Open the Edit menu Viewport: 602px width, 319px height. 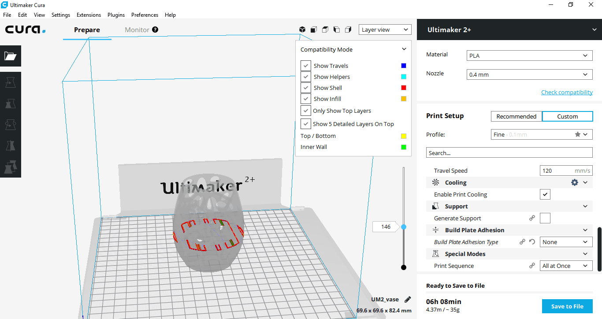(x=22, y=15)
